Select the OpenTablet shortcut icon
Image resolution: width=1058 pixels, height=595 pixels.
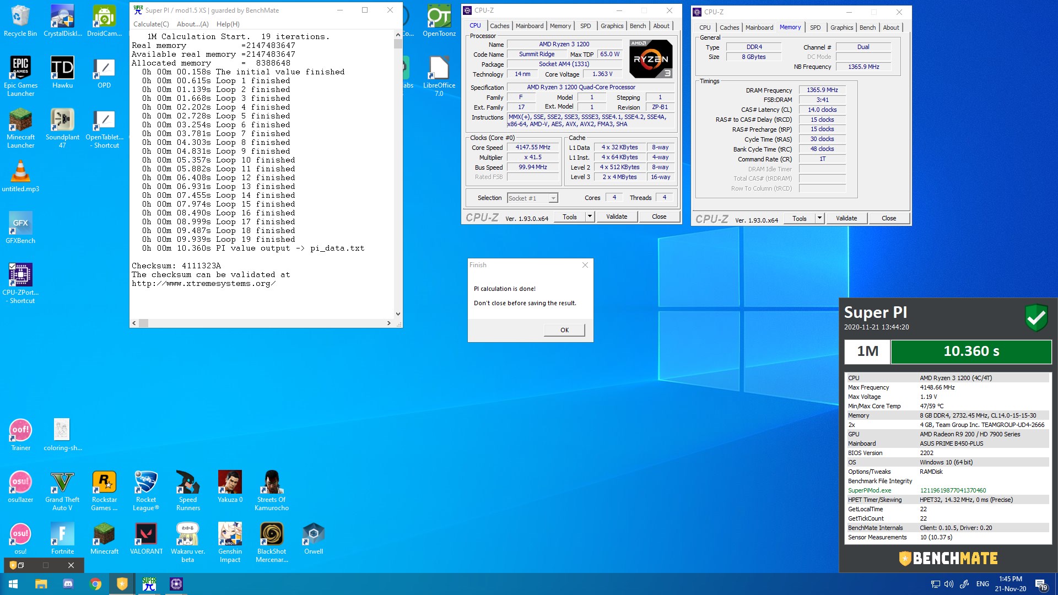click(104, 128)
